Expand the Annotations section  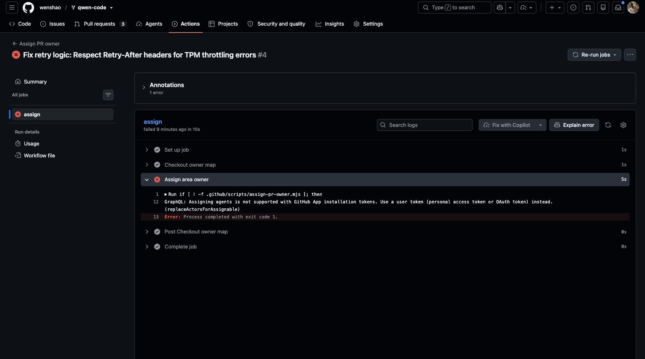tap(144, 88)
